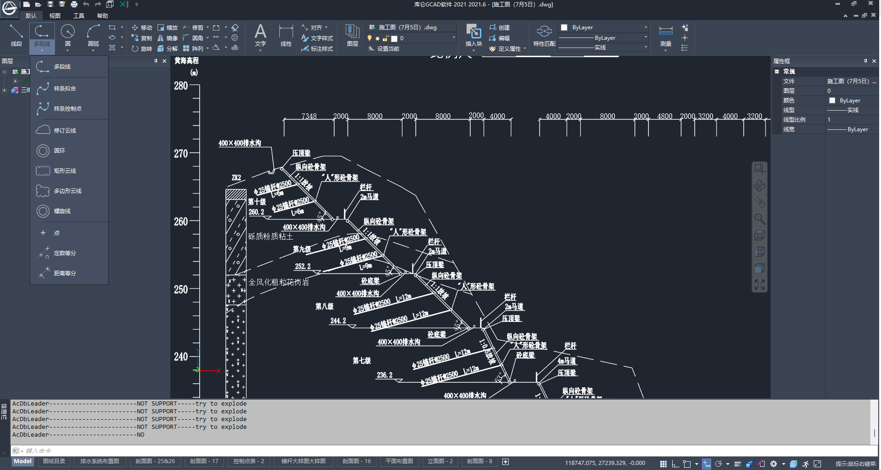881x470 pixels.
Task: Click the 测量 measure tool
Action: 666,36
